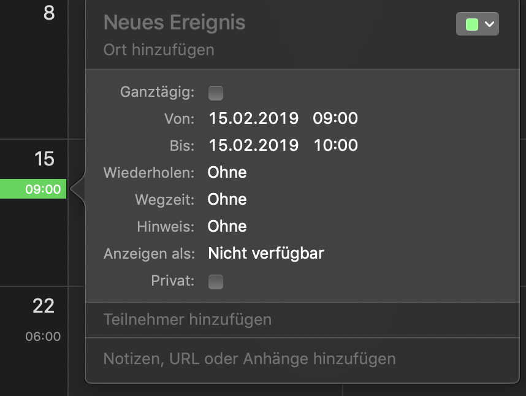Select day 22 in the calendar
526x396 pixels.
[x=44, y=306]
